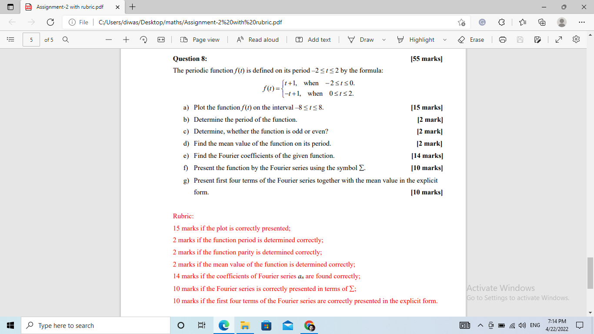Image resolution: width=594 pixels, height=334 pixels.
Task: Click the find magnifier icon in PDF toolbar
Action: click(66, 40)
